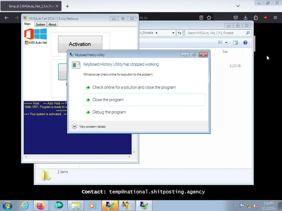Open Windows Explorer from the taskbar

pos(76,206)
